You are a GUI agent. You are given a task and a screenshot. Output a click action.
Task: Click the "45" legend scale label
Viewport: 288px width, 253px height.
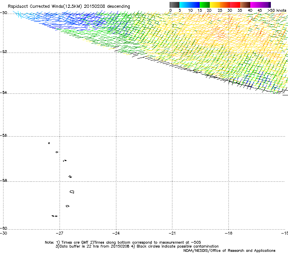260,11
